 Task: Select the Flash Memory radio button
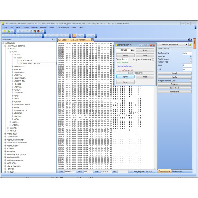(190, 59)
